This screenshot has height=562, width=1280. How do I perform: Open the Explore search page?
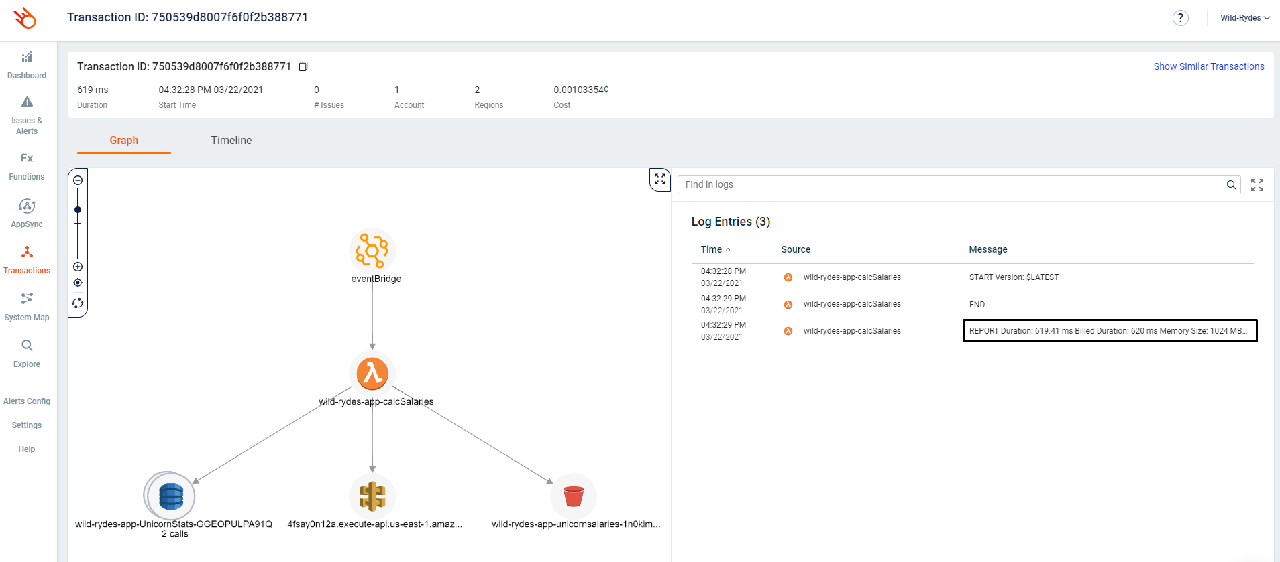coord(27,354)
